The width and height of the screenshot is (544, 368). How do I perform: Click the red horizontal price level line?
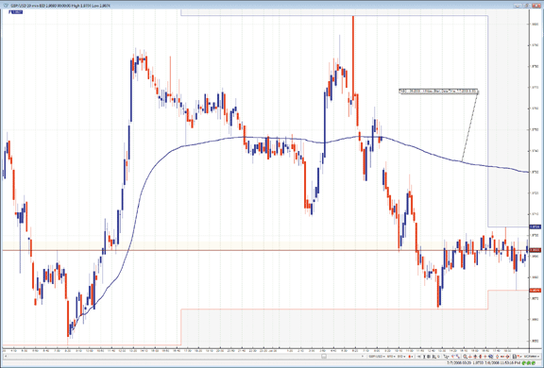coord(265,250)
